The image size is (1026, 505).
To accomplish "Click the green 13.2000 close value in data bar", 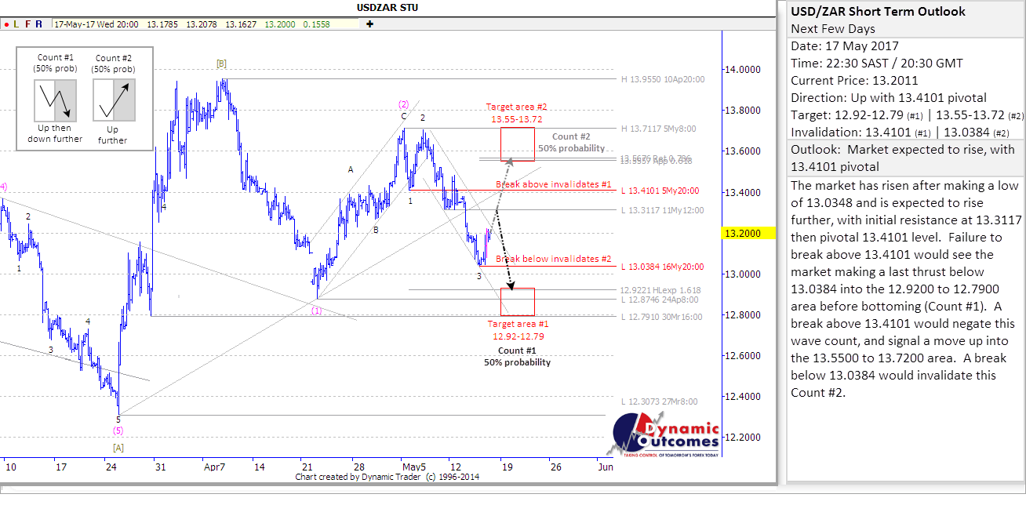I will 280,24.
